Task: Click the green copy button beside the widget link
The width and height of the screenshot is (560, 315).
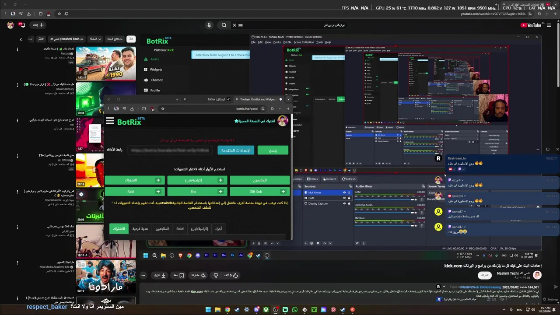Action: 273,150
